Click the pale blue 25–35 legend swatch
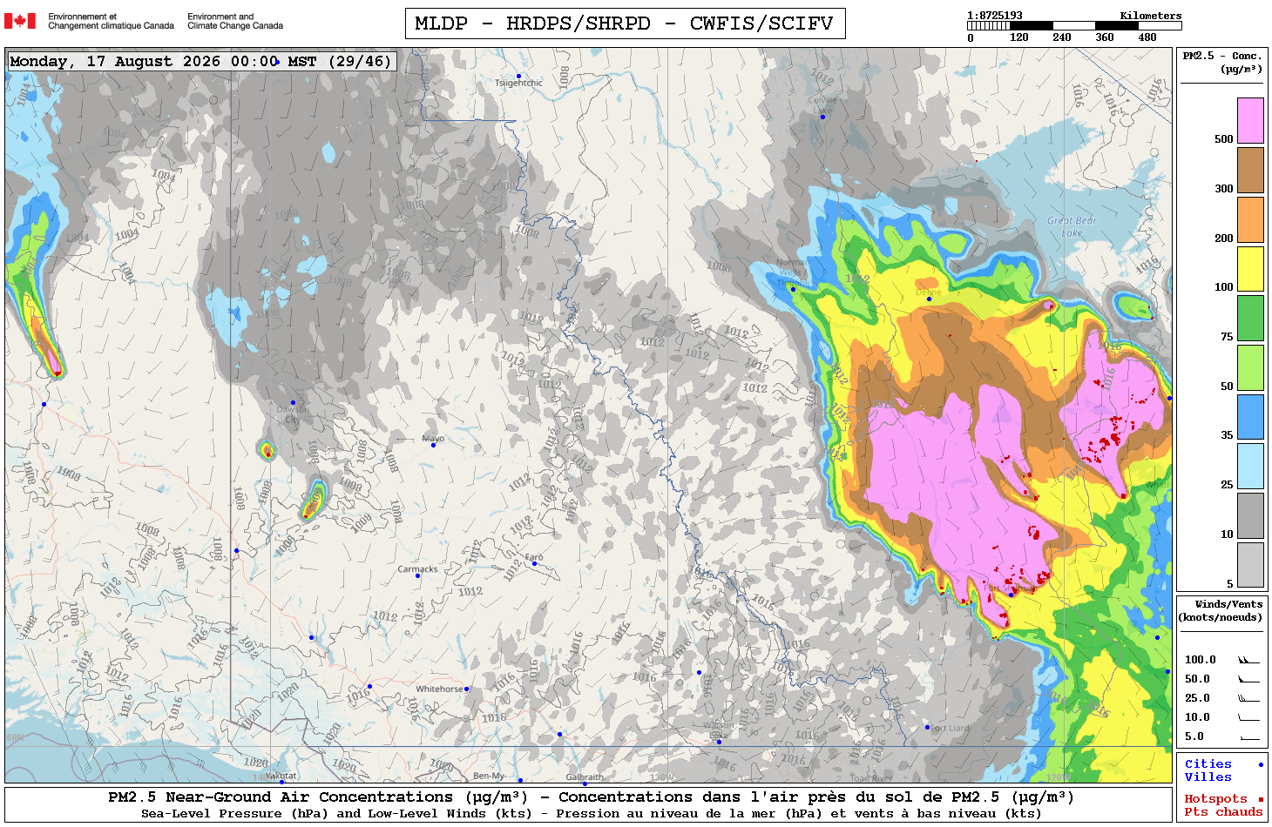 pos(1250,467)
